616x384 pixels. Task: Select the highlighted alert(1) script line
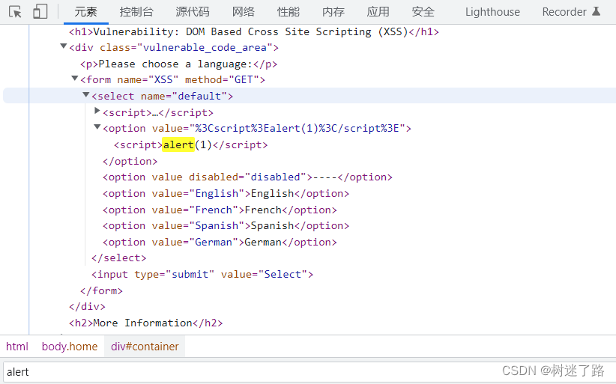pos(190,144)
